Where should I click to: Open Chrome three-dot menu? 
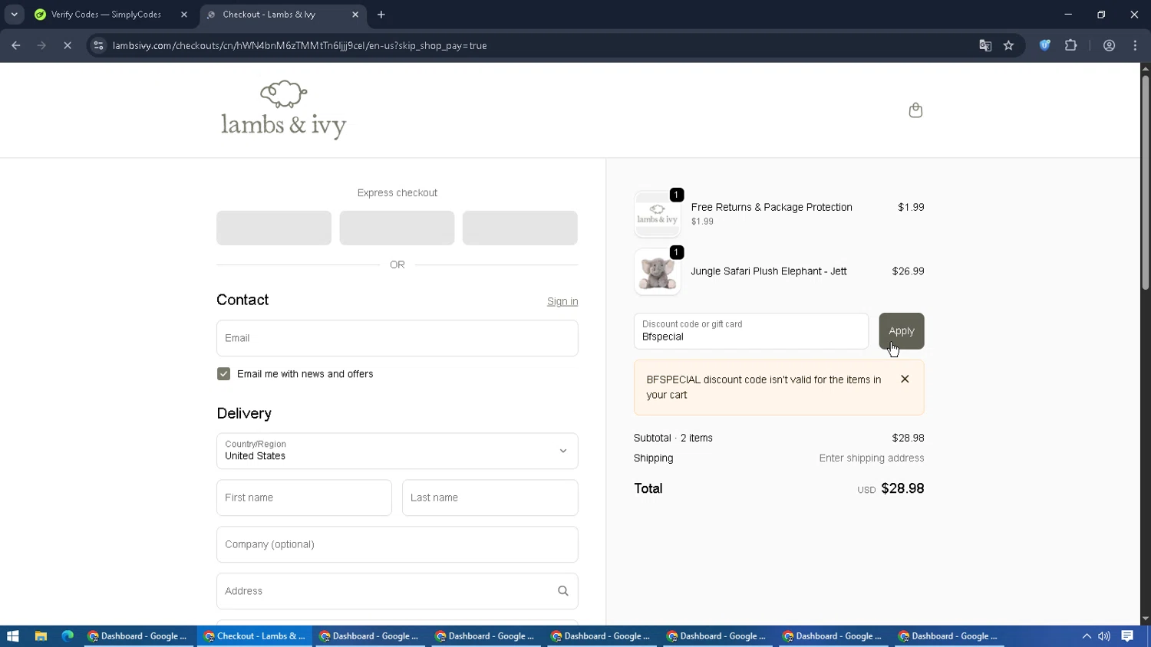pyautogui.click(x=1135, y=45)
